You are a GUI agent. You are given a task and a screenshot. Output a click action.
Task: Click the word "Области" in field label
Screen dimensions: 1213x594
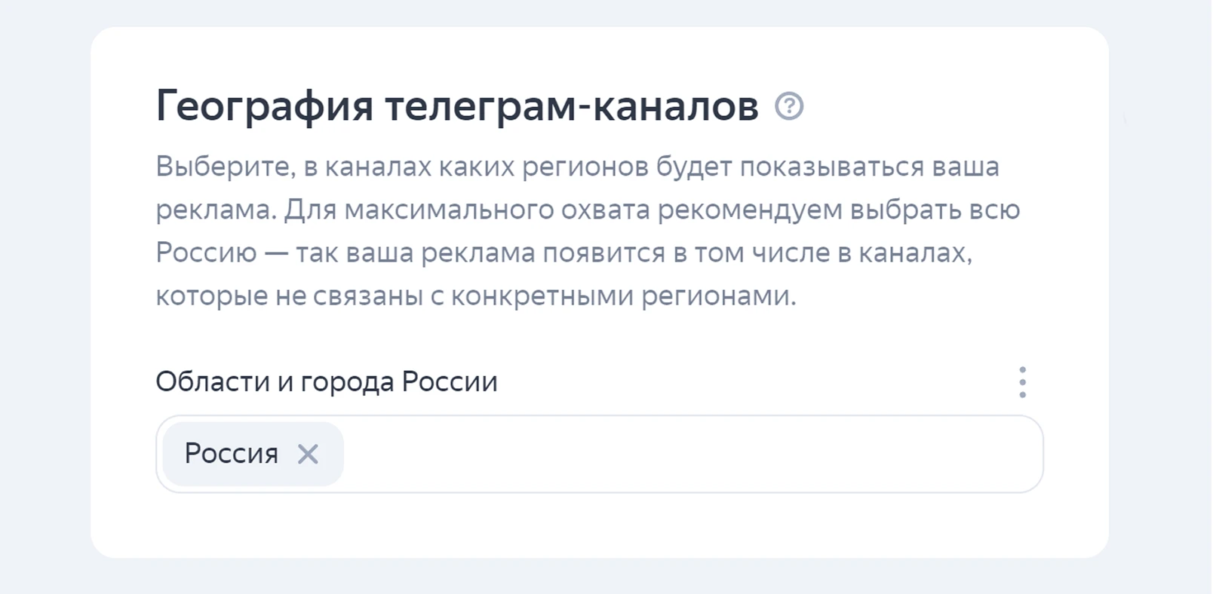[212, 382]
